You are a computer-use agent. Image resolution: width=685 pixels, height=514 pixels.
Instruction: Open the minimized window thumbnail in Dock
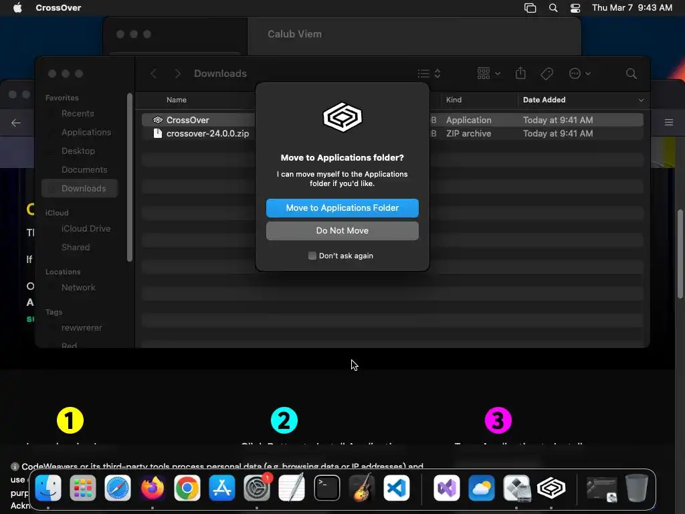tap(601, 489)
